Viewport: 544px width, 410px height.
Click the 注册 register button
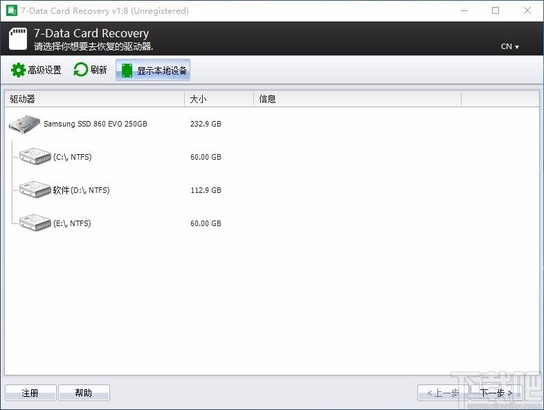click(x=30, y=393)
